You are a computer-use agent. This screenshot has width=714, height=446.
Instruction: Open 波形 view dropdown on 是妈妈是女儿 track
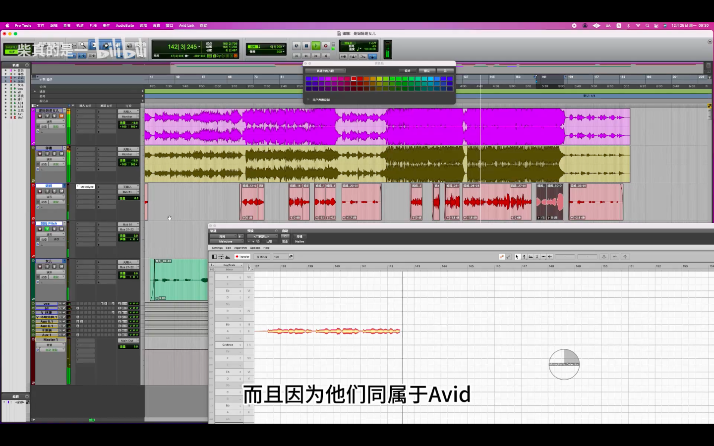51,121
